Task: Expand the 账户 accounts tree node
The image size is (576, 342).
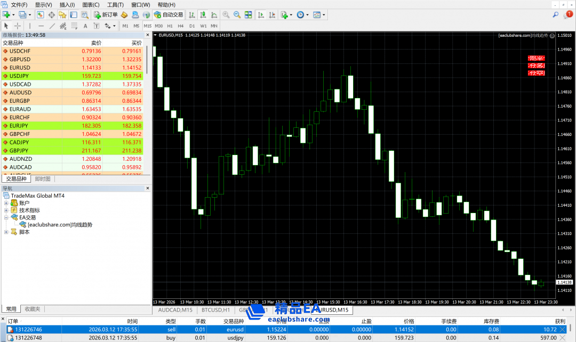Action: (6, 203)
